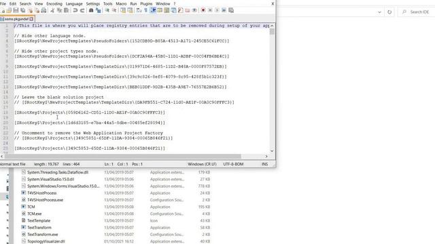Toggle the Show Indent Guide button
435x244 pixels.
[x=152, y=11]
